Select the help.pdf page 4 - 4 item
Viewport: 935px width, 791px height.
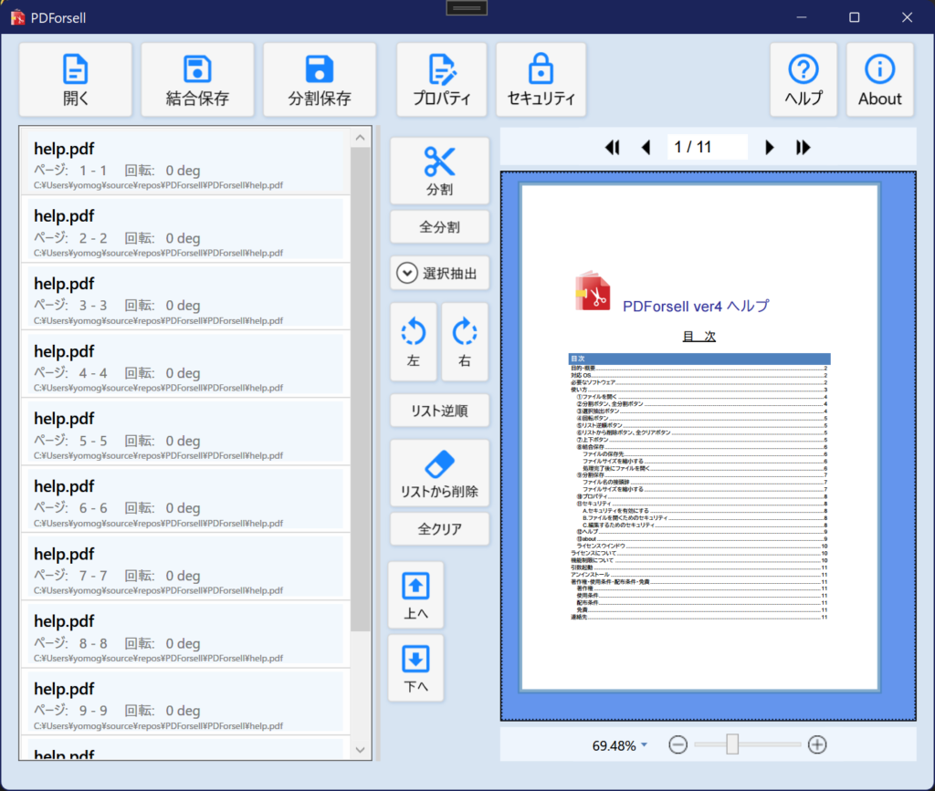(185, 365)
